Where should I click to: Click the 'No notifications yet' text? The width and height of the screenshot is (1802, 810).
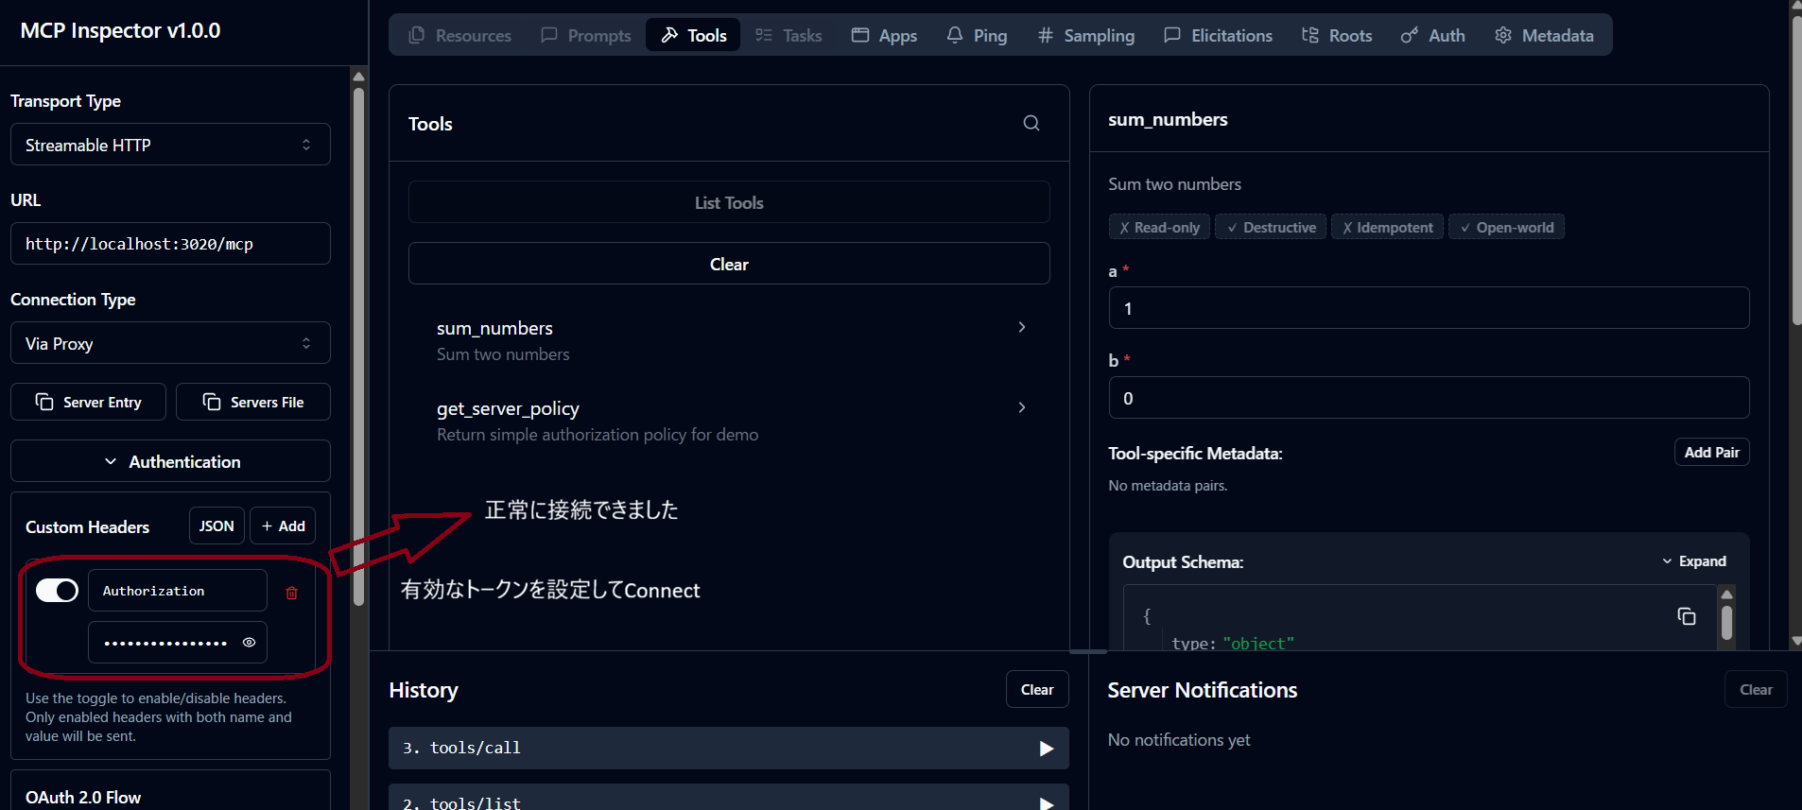[1179, 739]
